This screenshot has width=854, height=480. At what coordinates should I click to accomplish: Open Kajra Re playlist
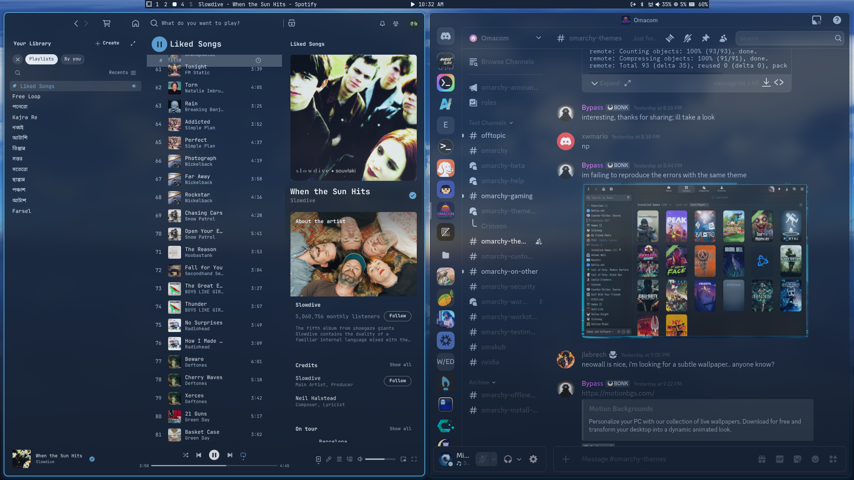coord(25,117)
